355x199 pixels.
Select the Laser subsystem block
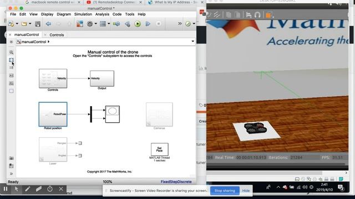53,149
